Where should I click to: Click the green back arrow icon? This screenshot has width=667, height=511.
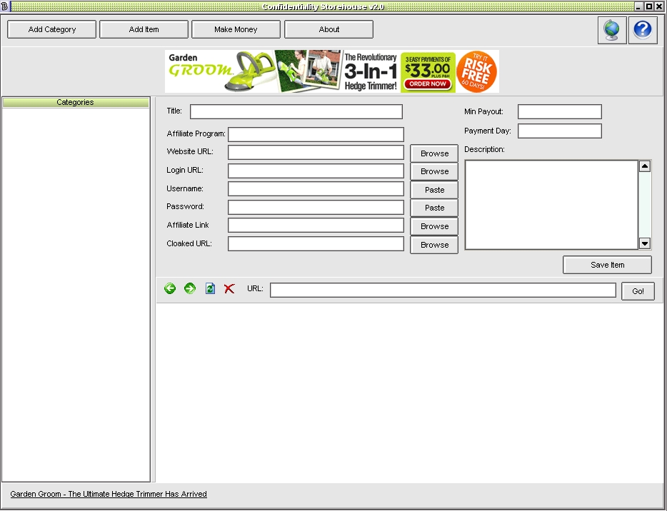tap(170, 288)
